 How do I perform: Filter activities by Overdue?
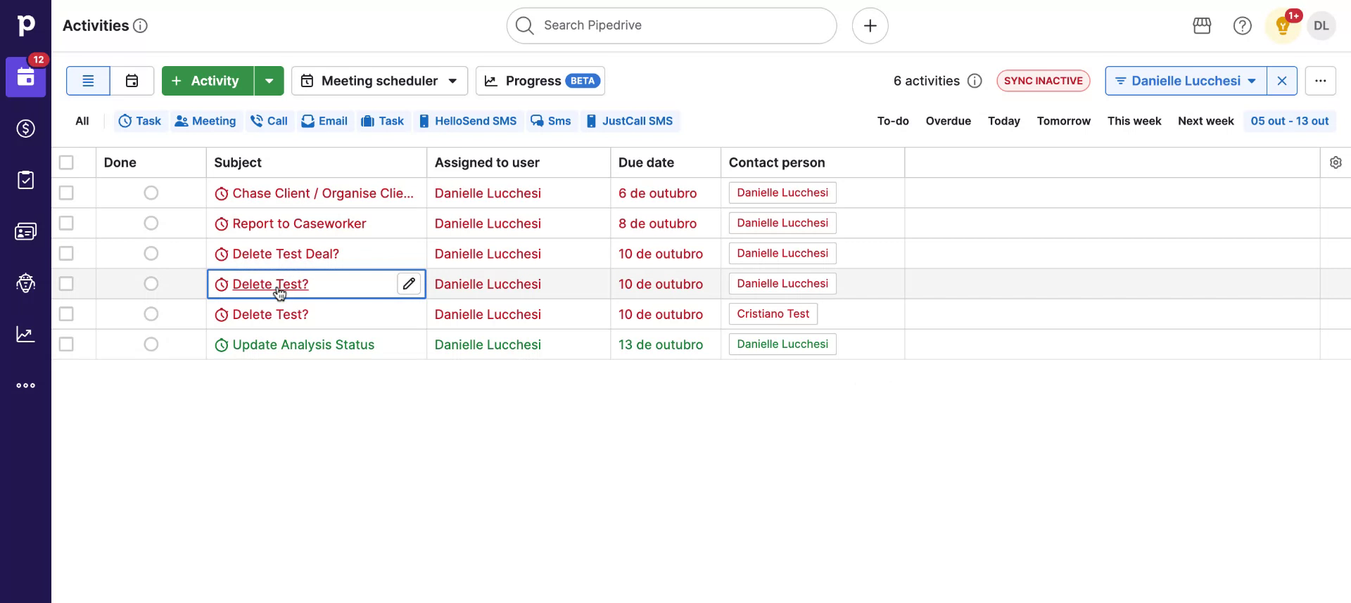pos(948,121)
